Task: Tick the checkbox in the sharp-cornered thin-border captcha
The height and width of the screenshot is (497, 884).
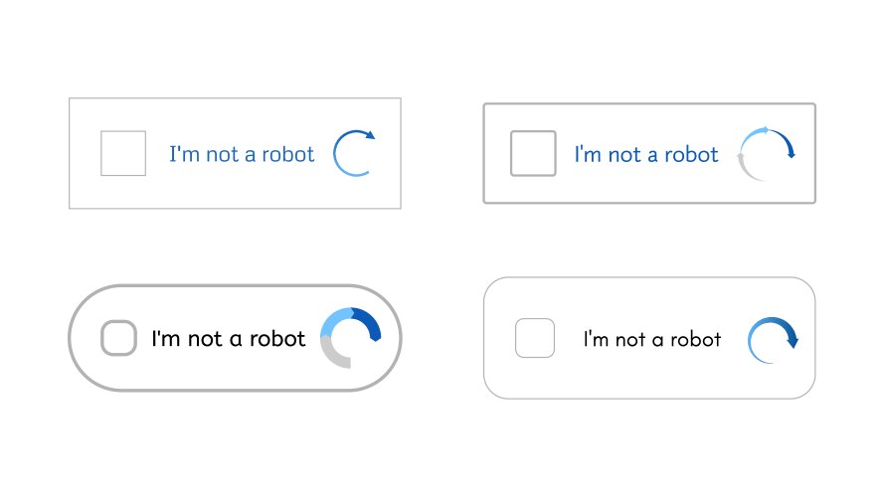Action: [123, 153]
